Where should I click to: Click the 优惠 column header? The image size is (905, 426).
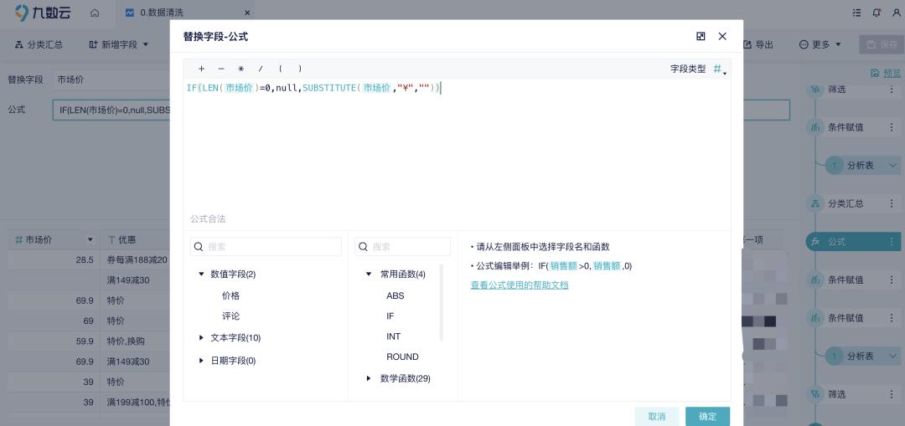coord(127,240)
